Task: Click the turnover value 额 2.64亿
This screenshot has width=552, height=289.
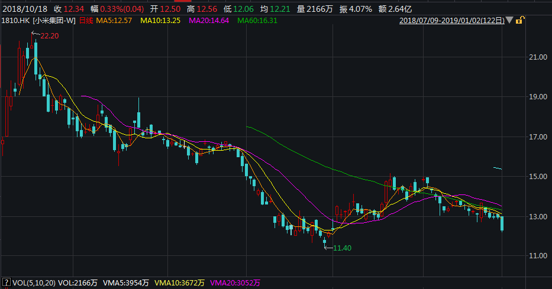Action: [x=395, y=9]
